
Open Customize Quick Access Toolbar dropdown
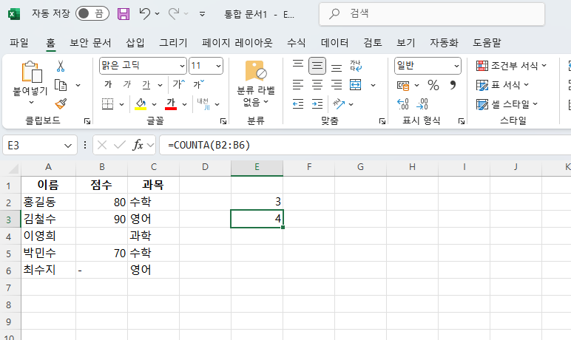[202, 14]
